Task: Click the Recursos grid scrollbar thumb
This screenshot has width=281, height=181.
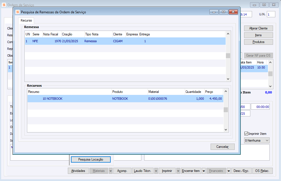Action: [226, 110]
